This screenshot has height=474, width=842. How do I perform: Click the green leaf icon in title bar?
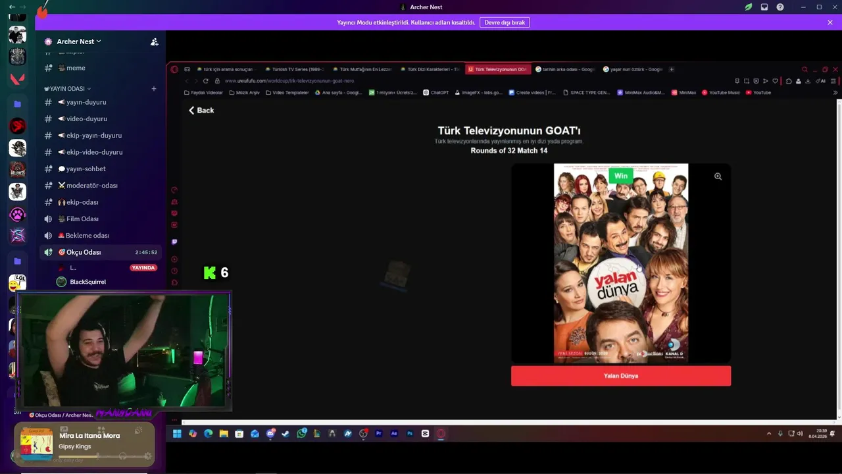pyautogui.click(x=749, y=7)
